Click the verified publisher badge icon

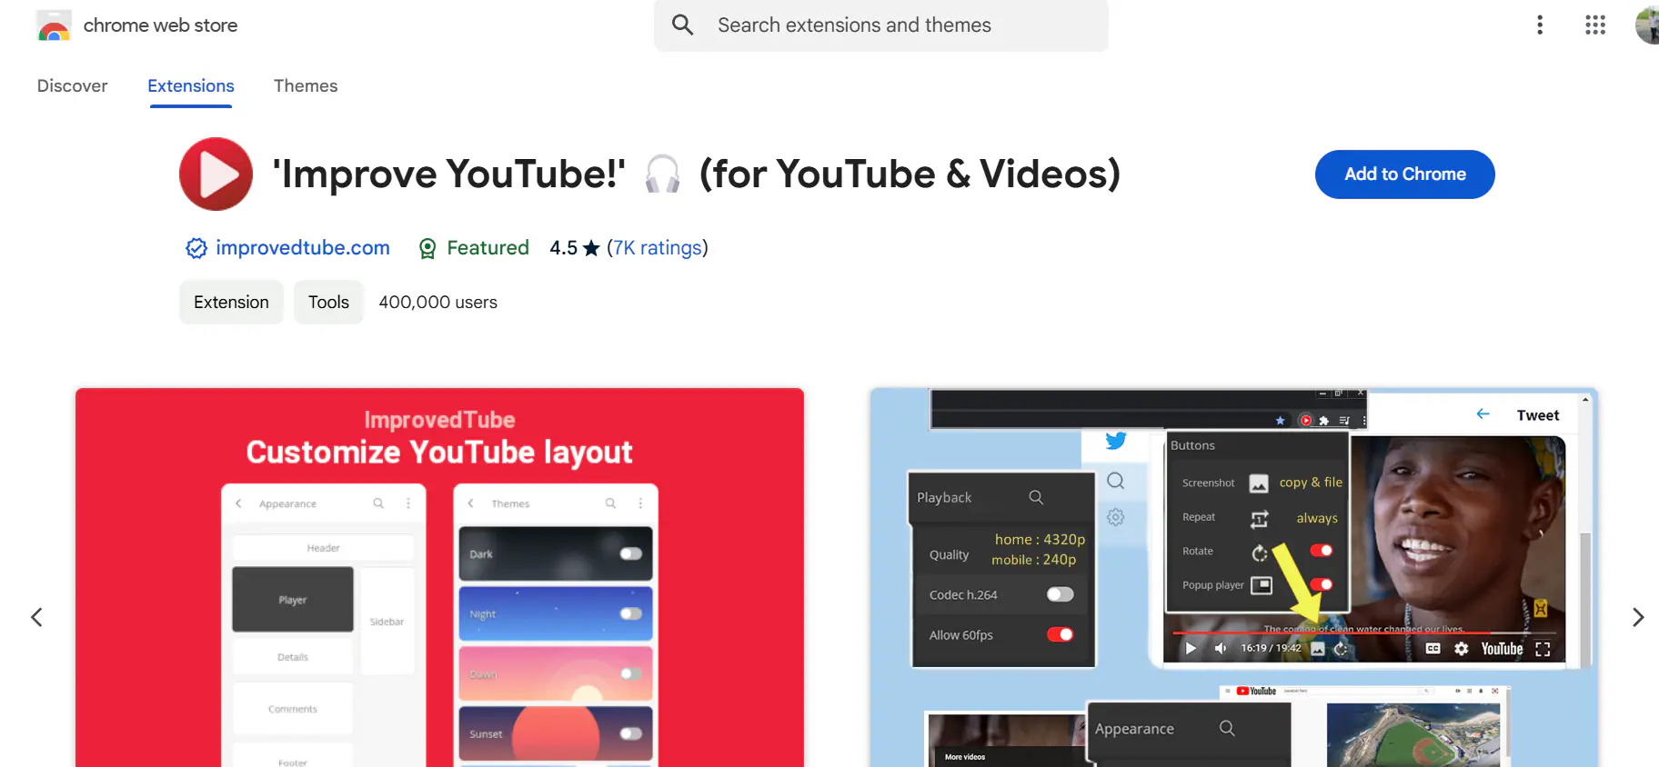(x=196, y=248)
